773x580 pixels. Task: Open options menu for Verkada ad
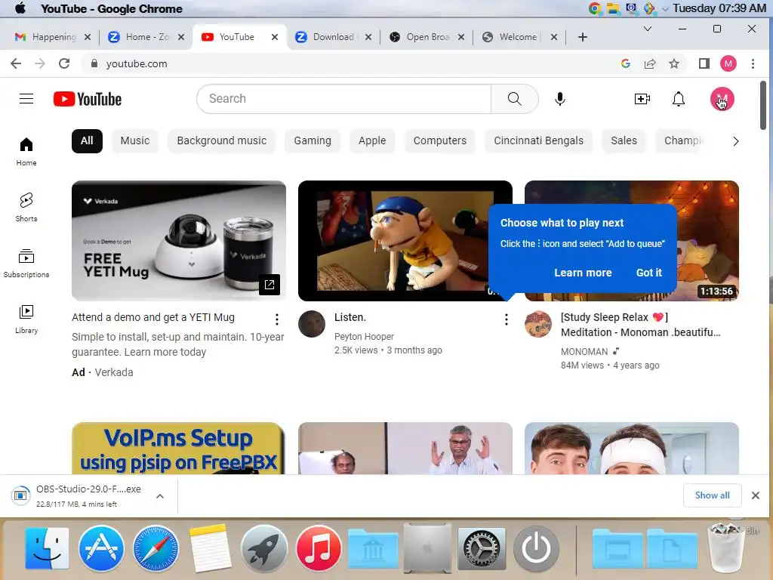(277, 319)
